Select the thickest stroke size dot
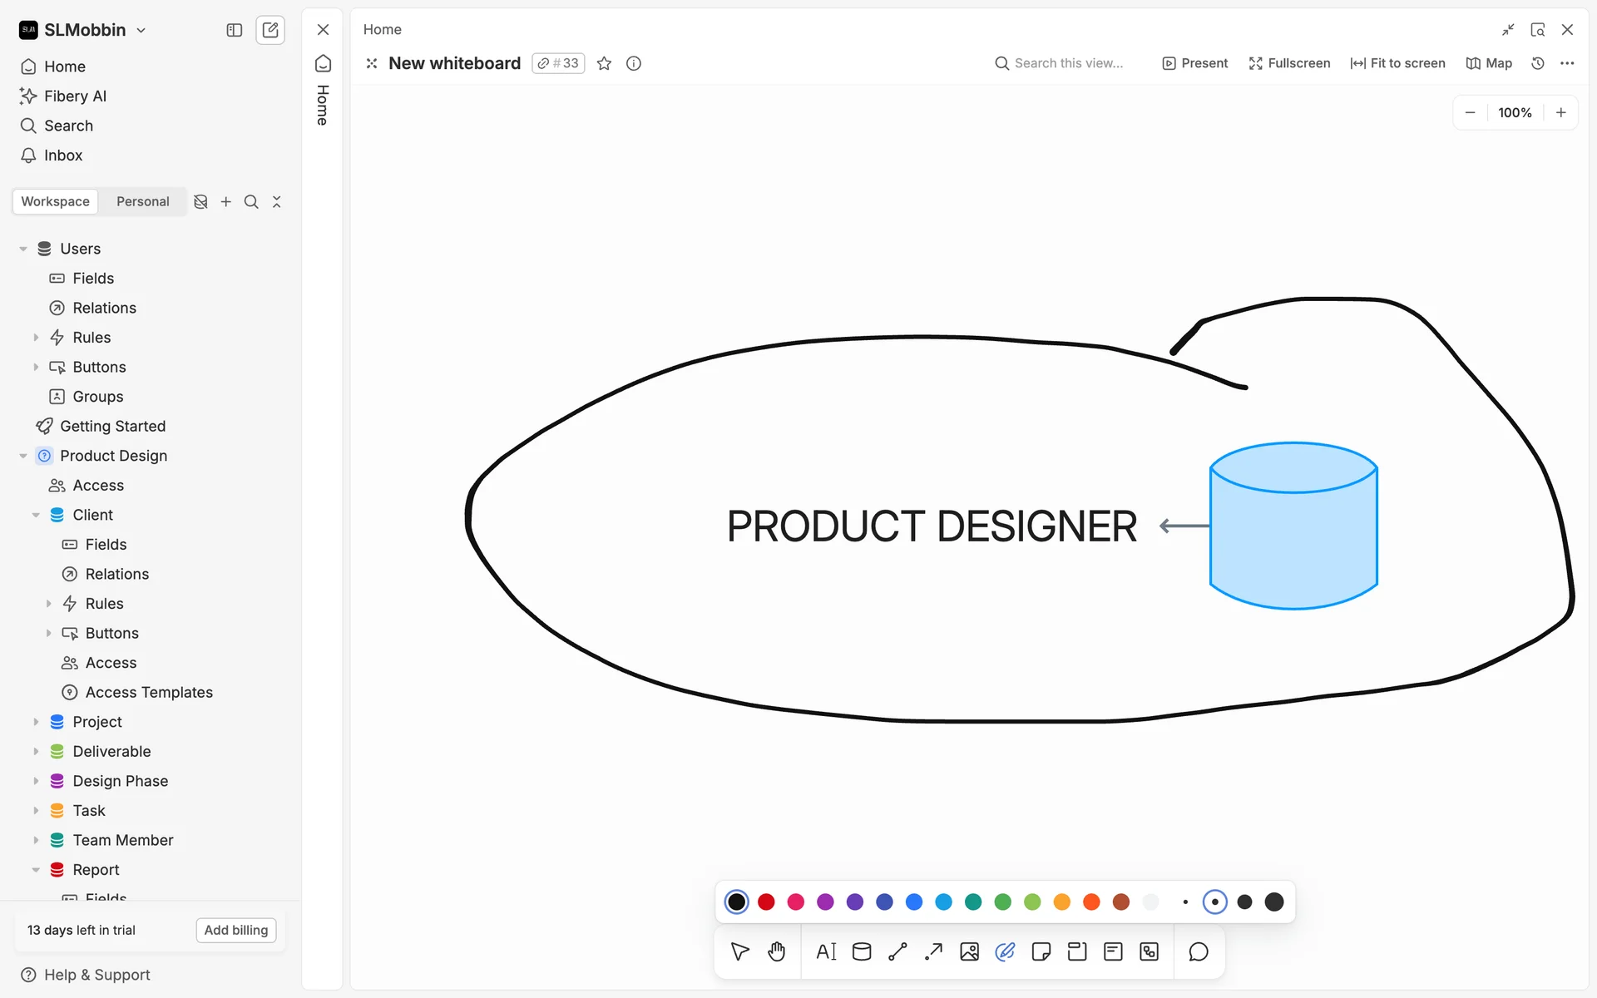The height and width of the screenshot is (998, 1597). (1273, 902)
